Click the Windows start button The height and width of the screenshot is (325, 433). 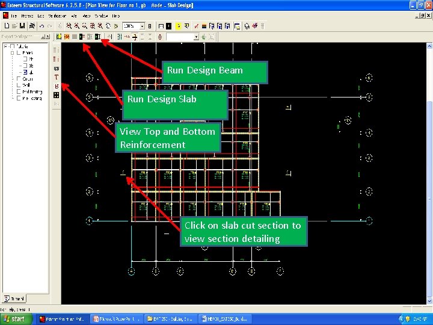point(16,319)
